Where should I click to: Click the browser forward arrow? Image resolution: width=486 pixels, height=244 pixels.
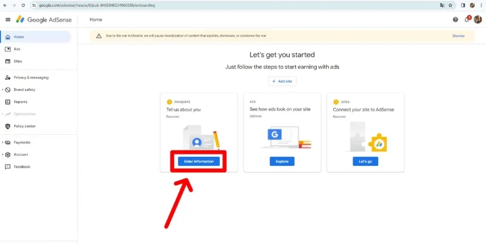click(14, 5)
